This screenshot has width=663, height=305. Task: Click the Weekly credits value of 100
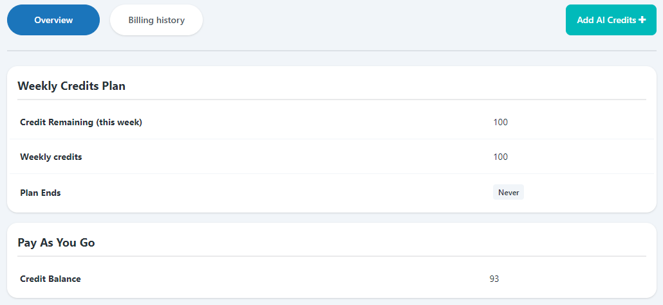click(500, 157)
